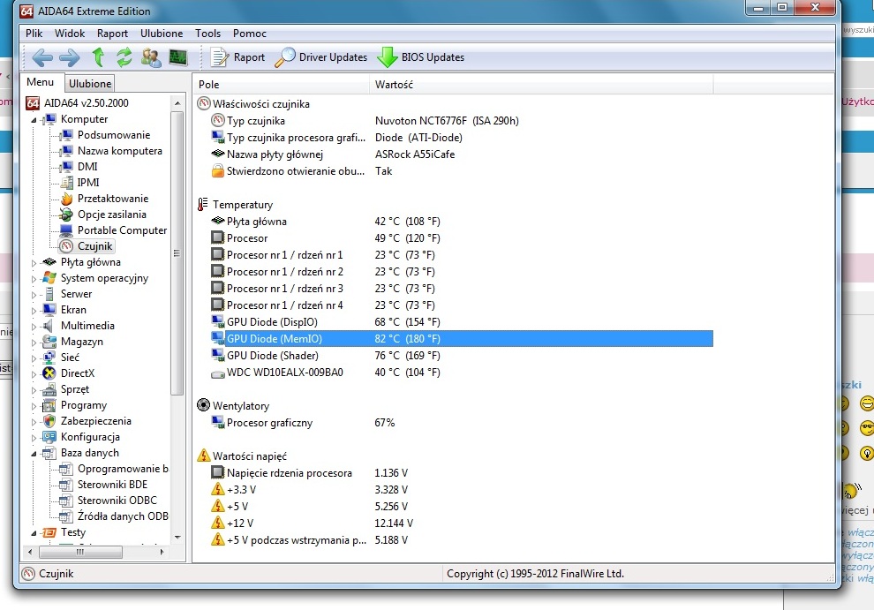This screenshot has width=874, height=610.
Task: Open the Pomoc menu
Action: point(250,34)
